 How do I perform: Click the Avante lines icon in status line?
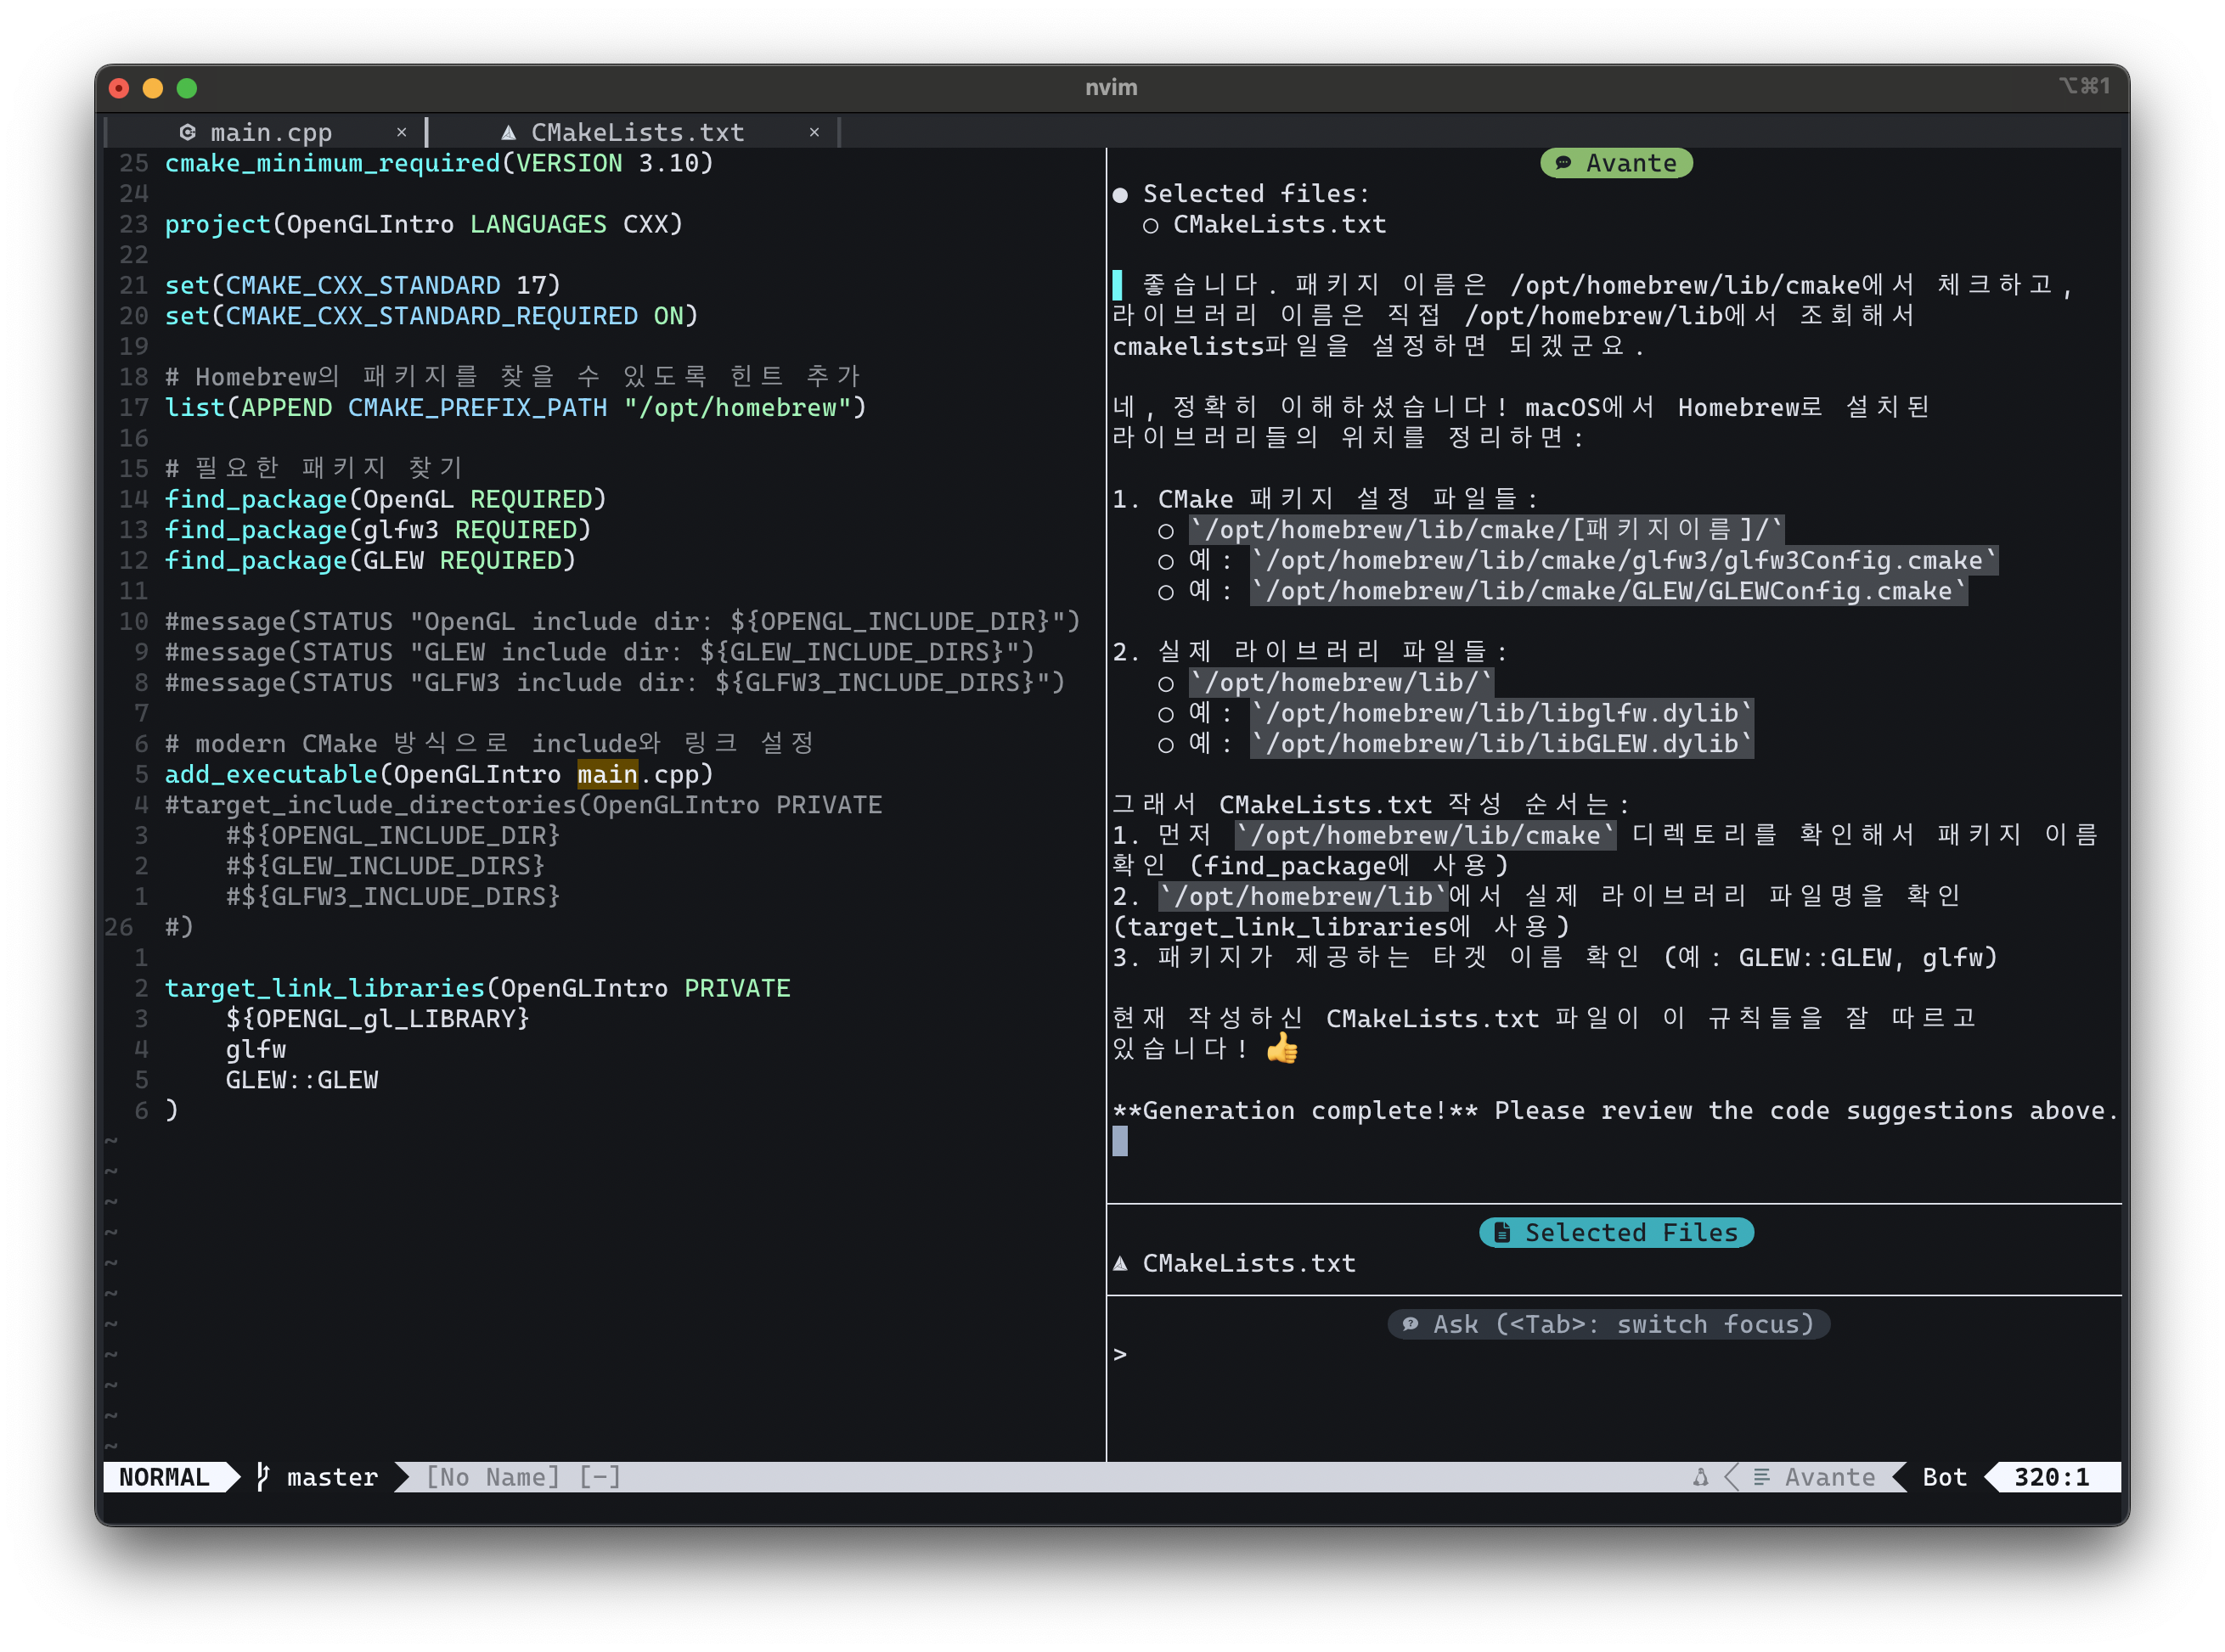click(1760, 1477)
